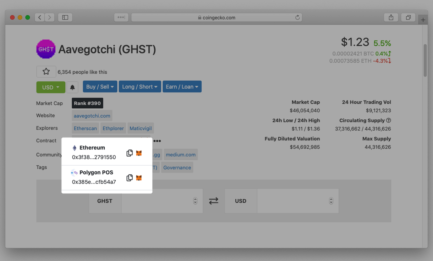Click the swap arrows between GHST and USD
433x261 pixels.
pos(214,201)
